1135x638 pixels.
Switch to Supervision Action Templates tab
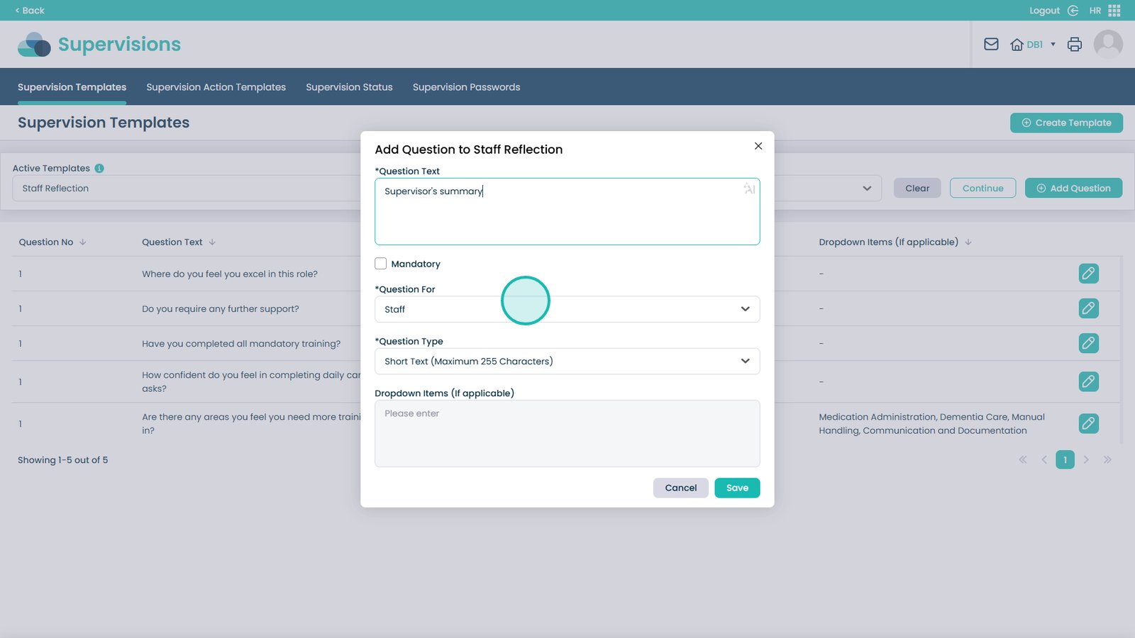coord(216,87)
